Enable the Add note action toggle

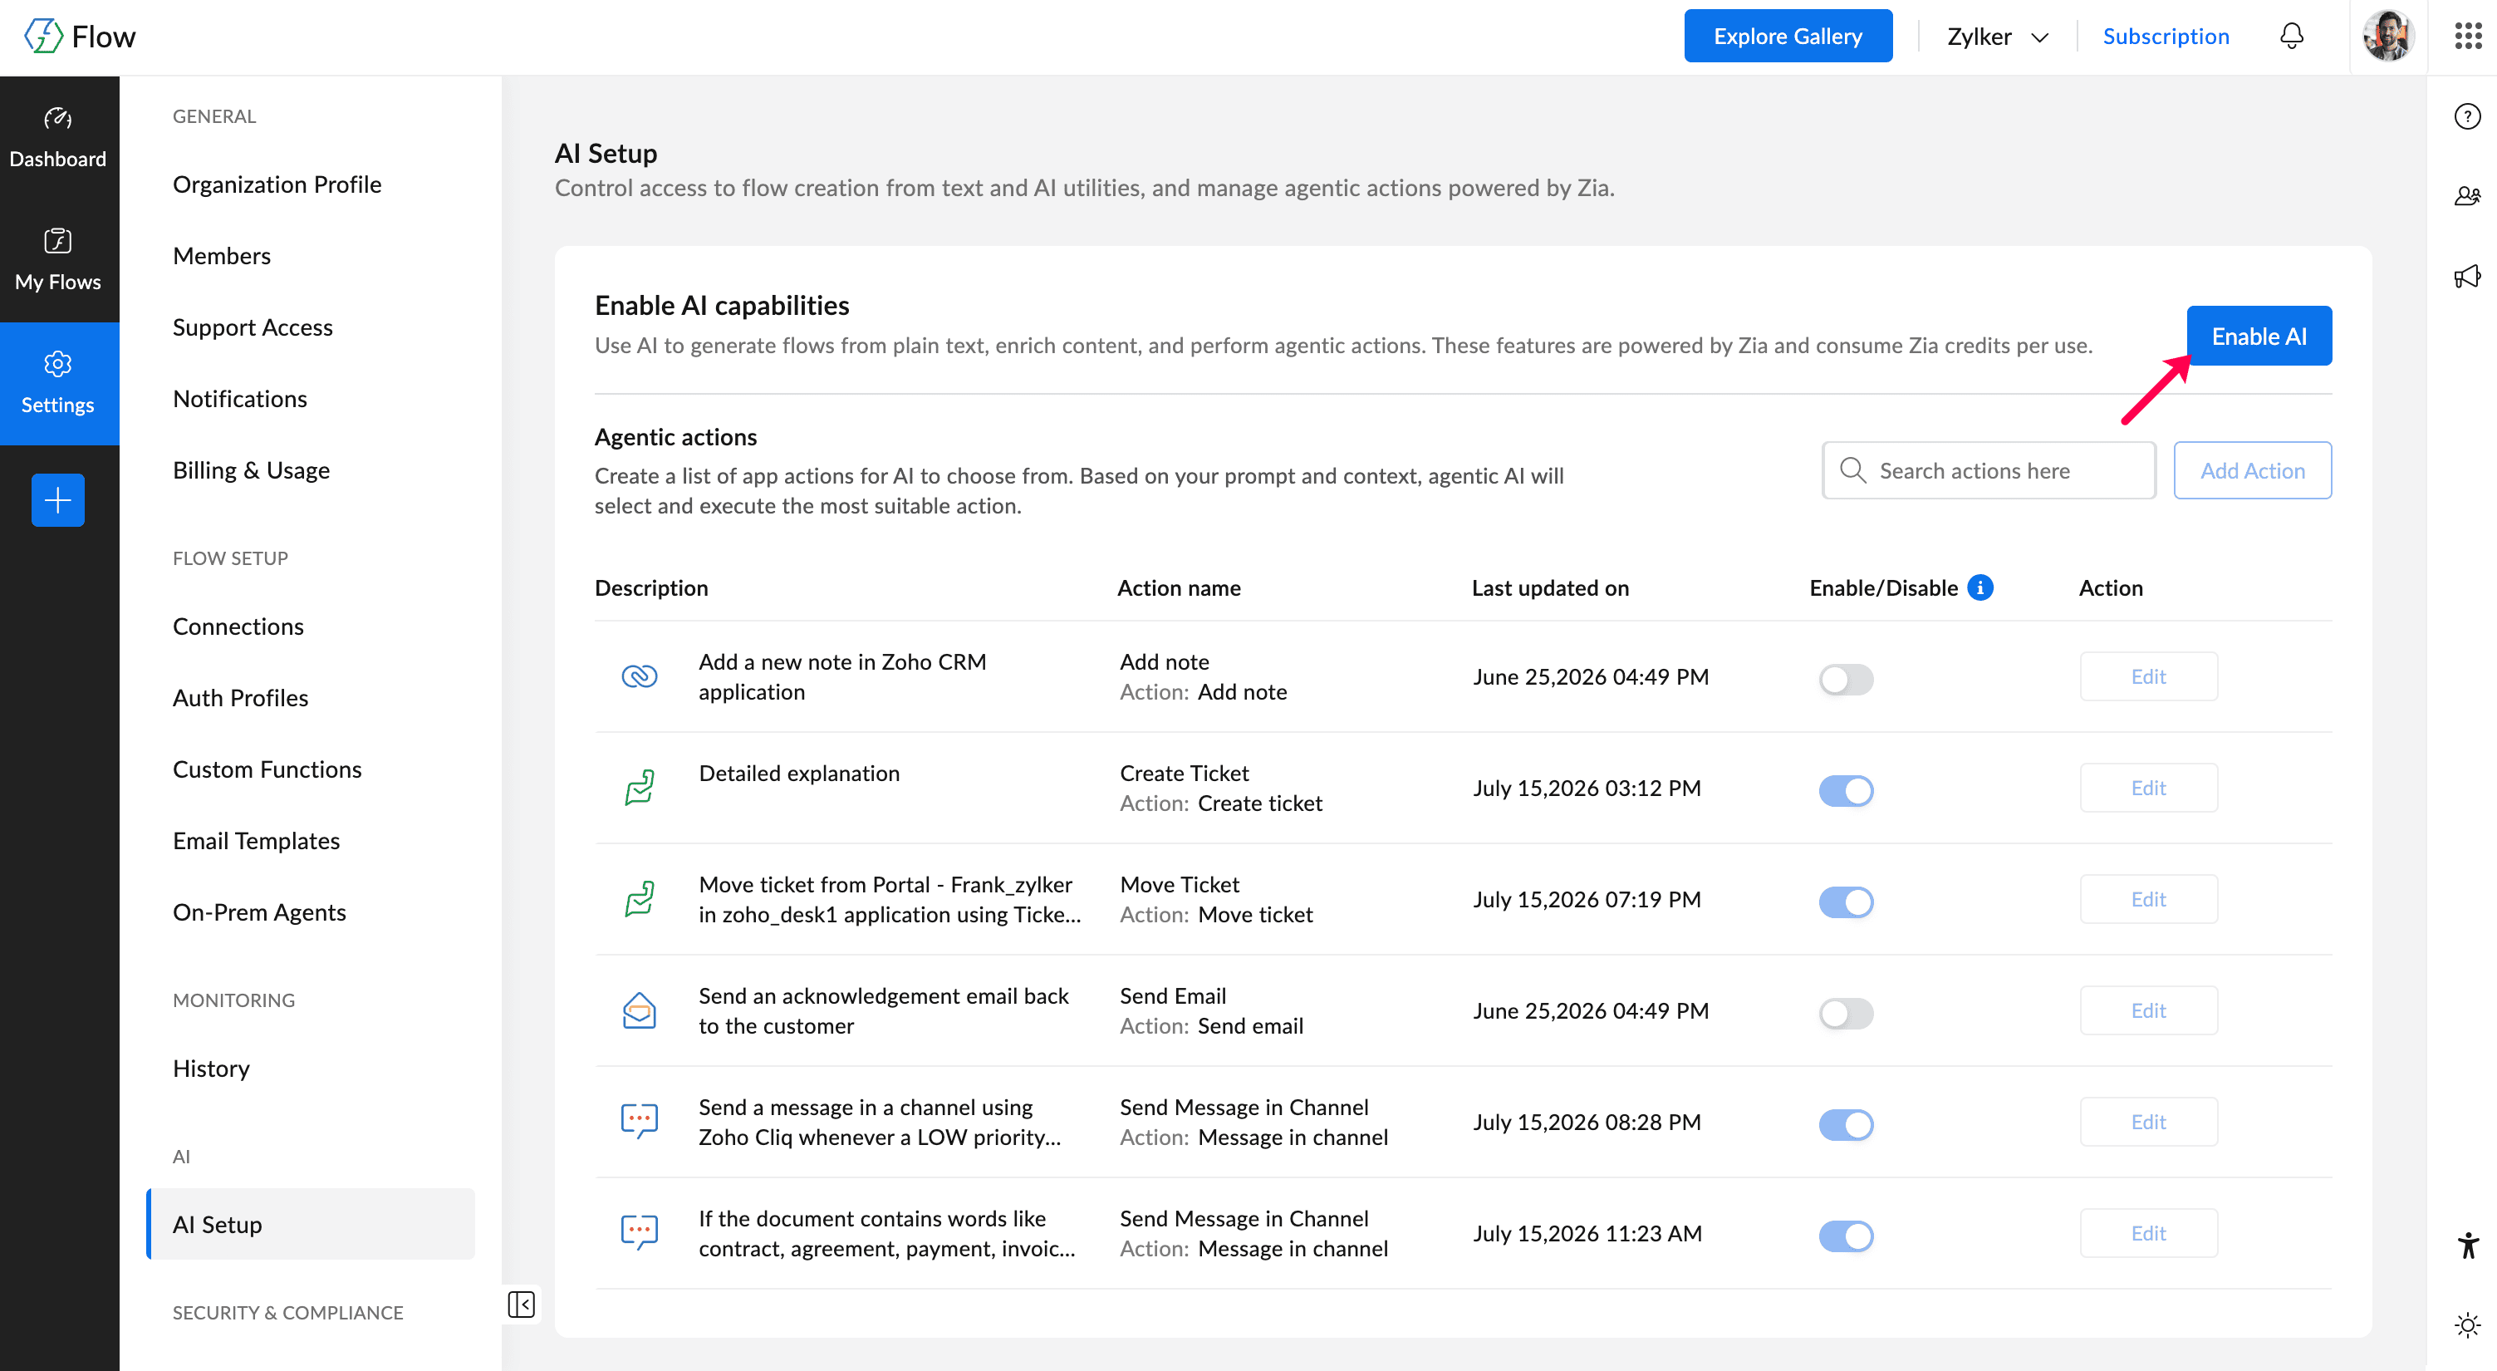[x=1847, y=680]
